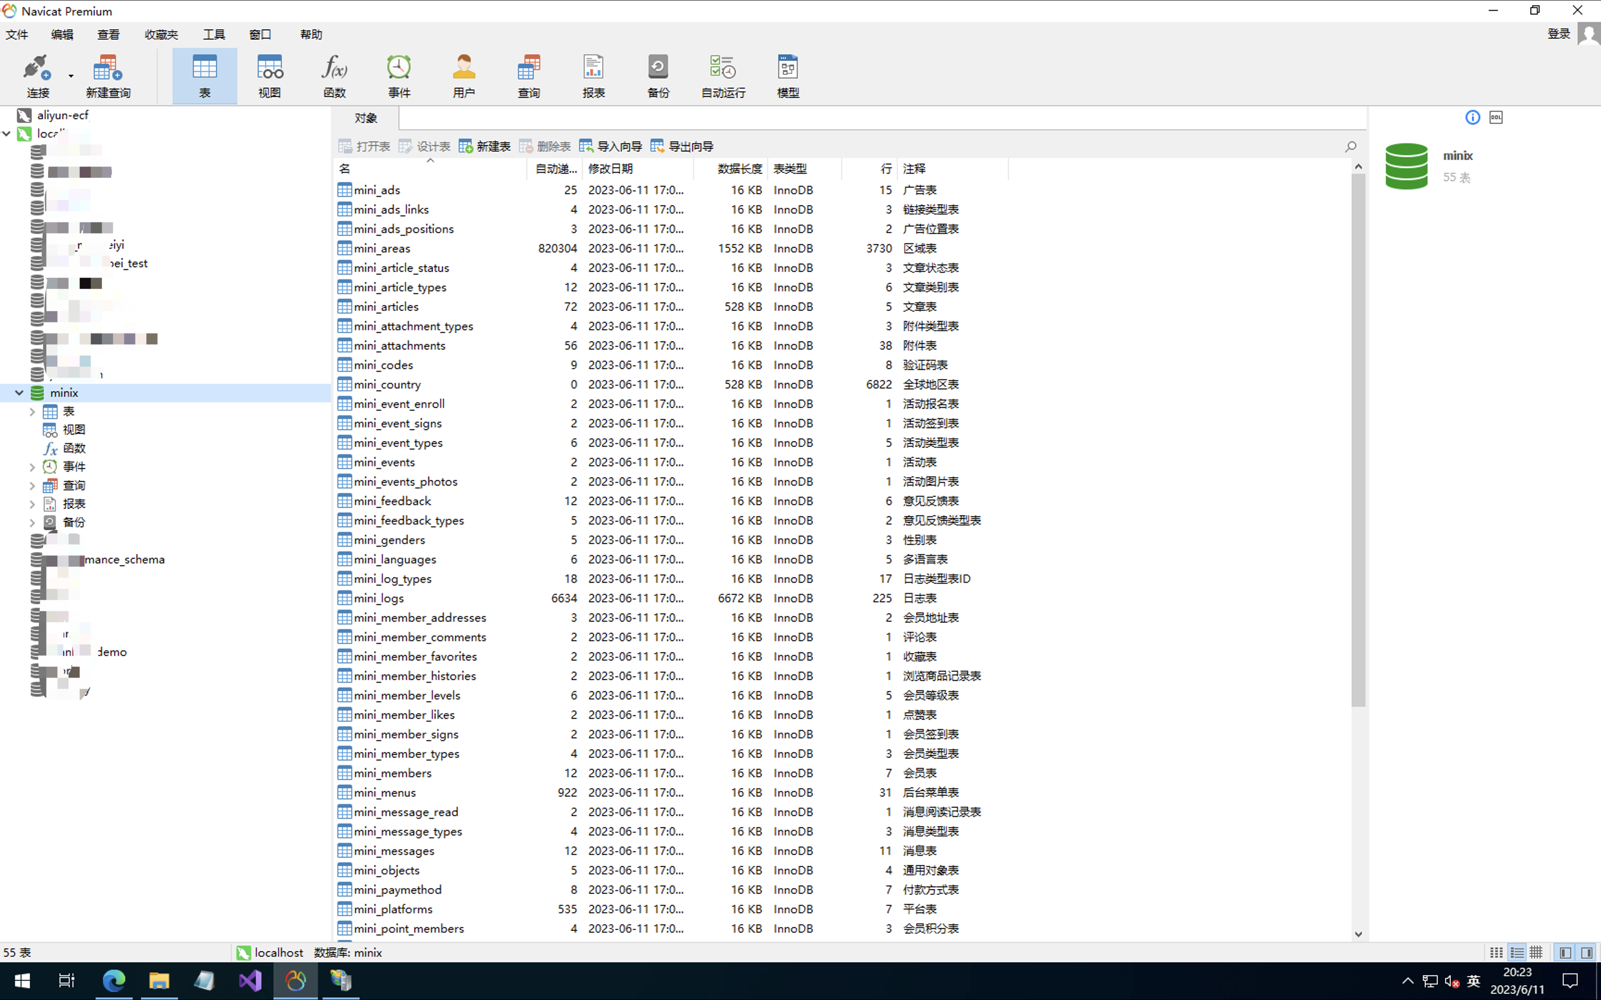Viewport: 1601px width, 1000px height.
Task: Collapse the minix database tree node
Action: coord(19,393)
